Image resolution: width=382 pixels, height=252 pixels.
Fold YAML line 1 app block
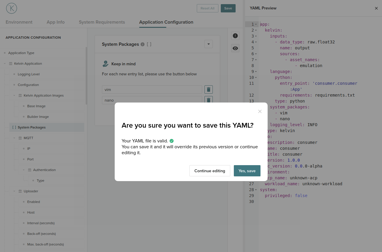256,24
